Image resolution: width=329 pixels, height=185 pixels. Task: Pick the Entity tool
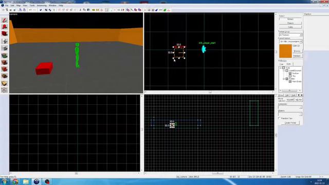point(5,41)
